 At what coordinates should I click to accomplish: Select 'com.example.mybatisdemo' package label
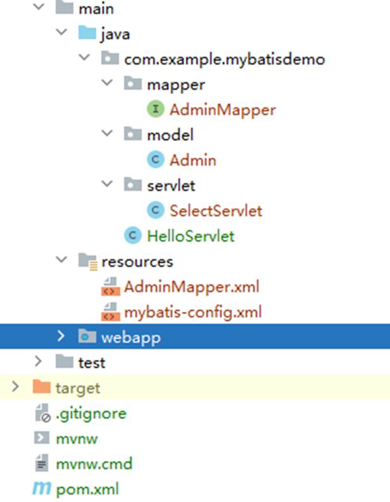(225, 59)
